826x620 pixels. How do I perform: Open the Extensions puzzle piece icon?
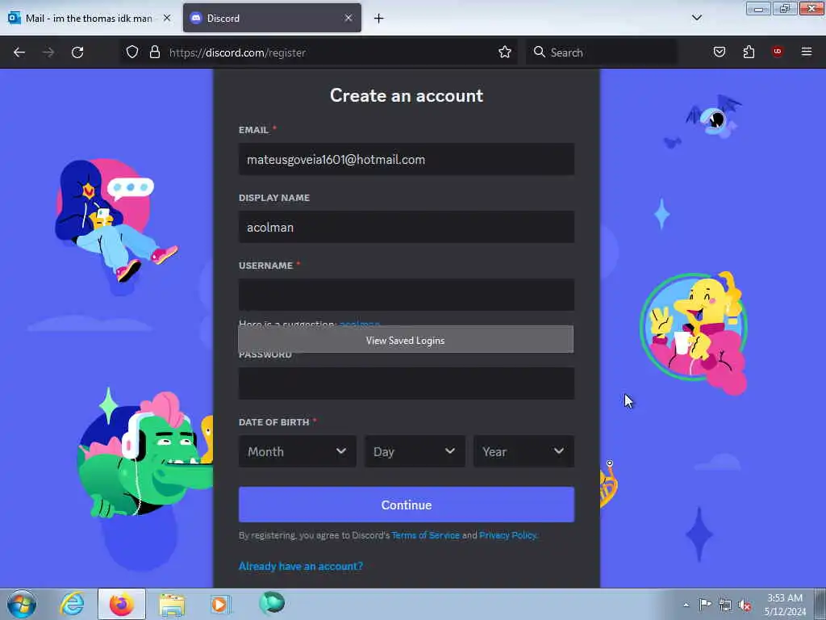click(x=749, y=52)
